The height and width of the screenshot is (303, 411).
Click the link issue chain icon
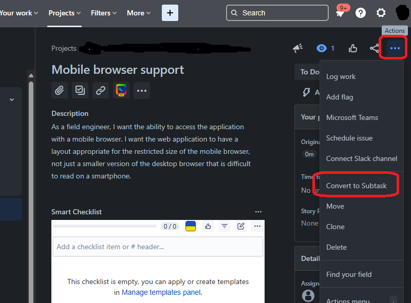pyautogui.click(x=101, y=90)
